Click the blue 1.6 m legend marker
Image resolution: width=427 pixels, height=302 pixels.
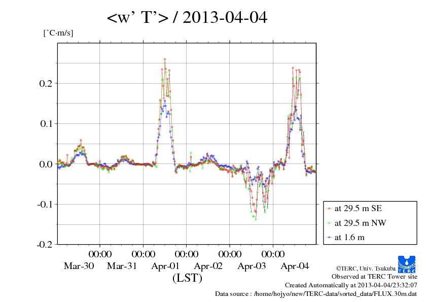pos(329,238)
